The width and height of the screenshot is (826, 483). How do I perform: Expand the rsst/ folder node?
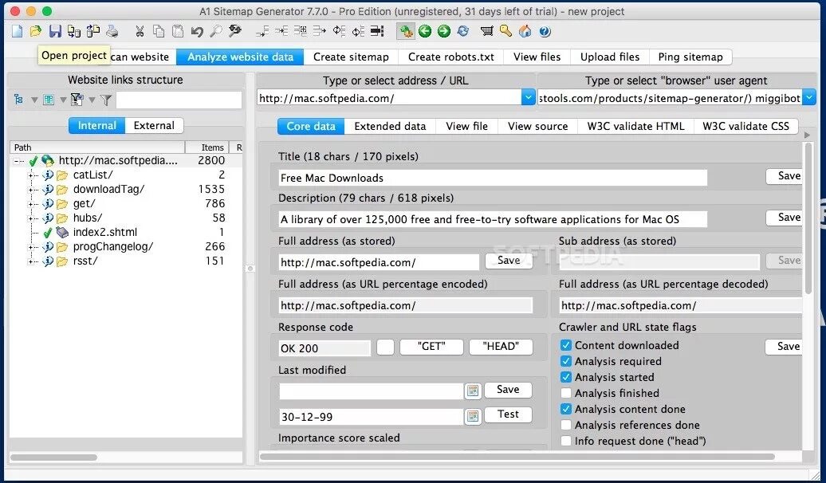pos(32,261)
